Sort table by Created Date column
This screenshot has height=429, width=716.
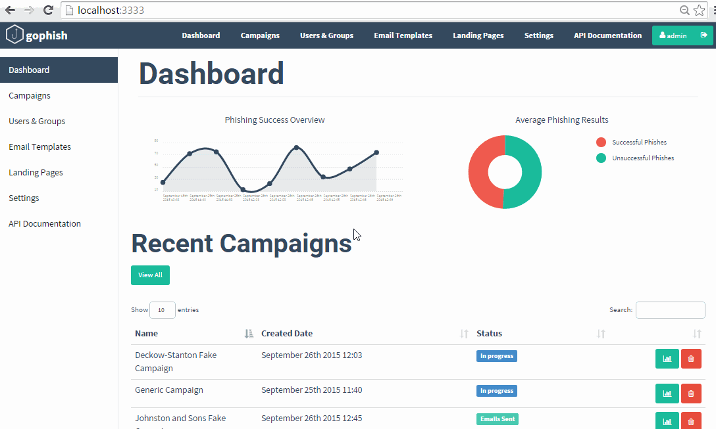click(287, 333)
